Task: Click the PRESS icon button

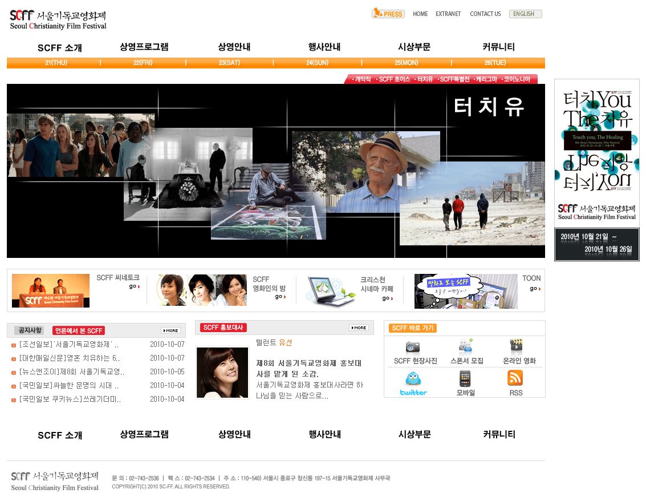Action: [388, 14]
